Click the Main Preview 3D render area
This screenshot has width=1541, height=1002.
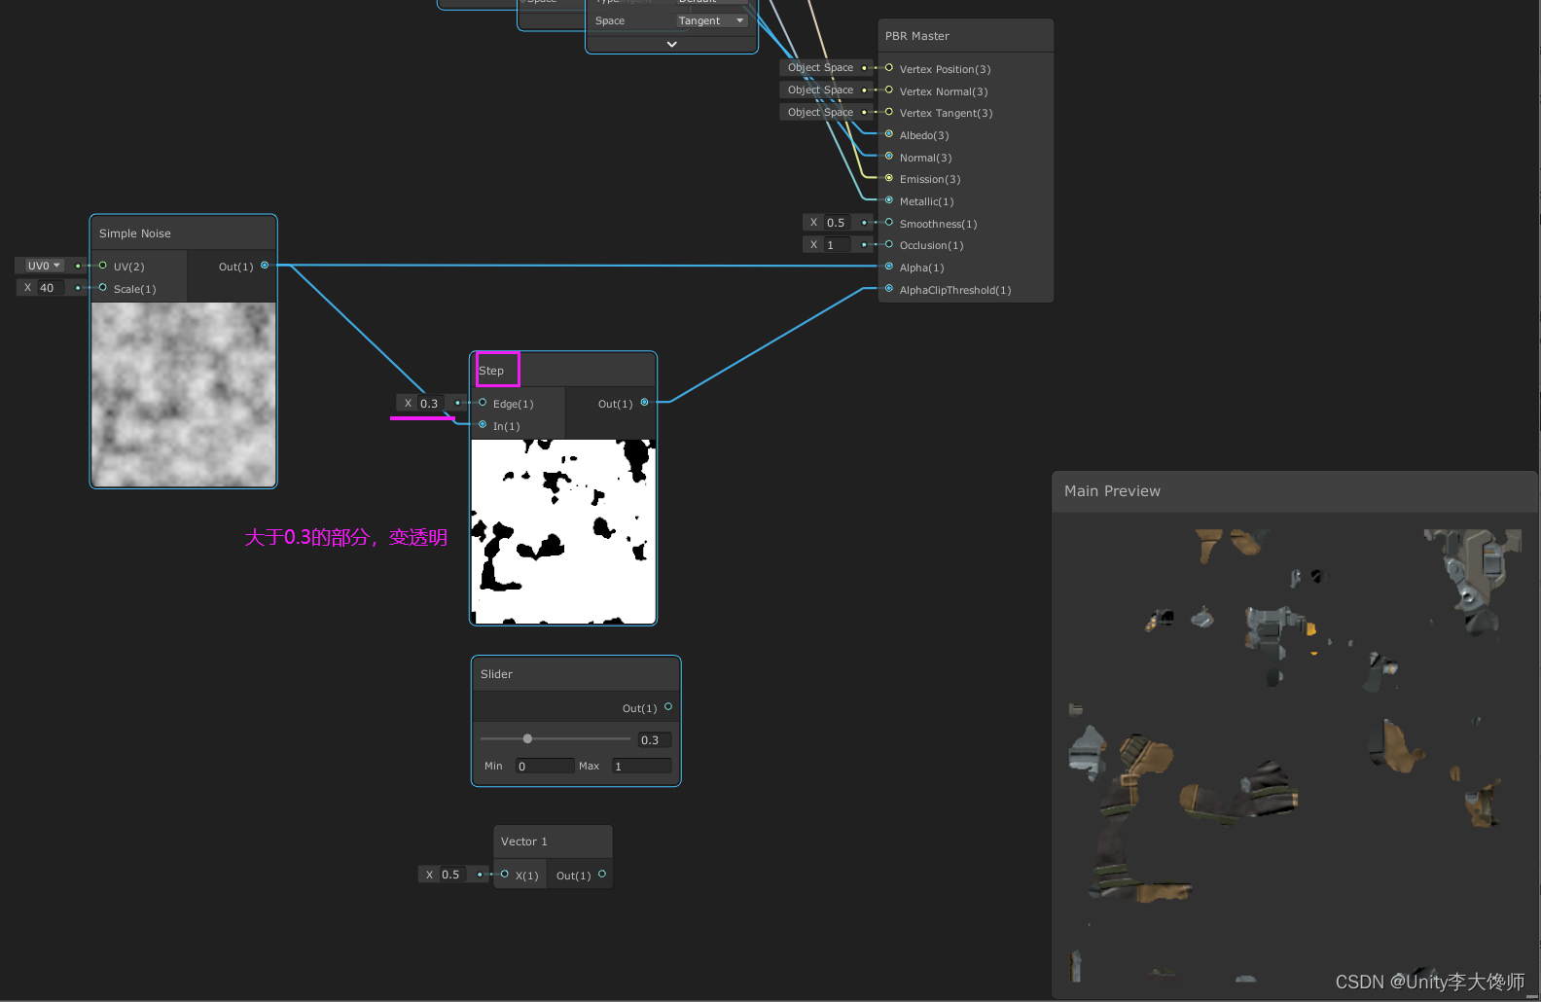(1295, 754)
